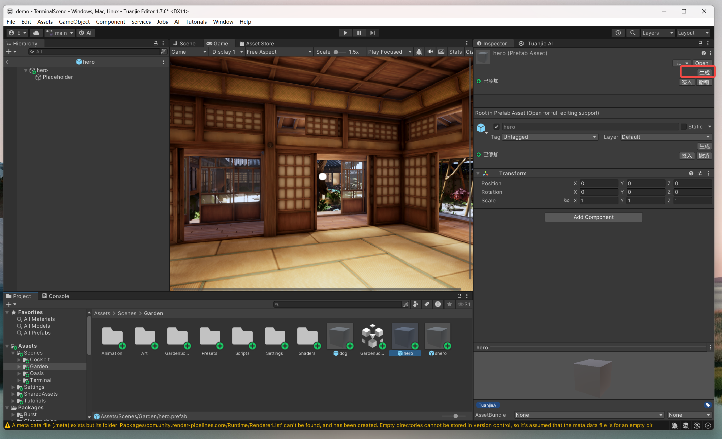Open the Layers dropdown
This screenshot has height=439, width=722.
(658, 33)
